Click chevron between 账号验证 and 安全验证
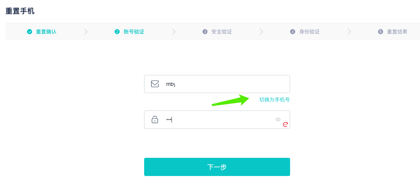The image size is (420, 192). (x=174, y=32)
